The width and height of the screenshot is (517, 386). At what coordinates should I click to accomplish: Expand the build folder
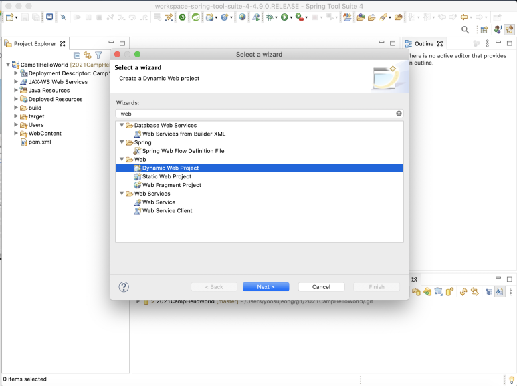16,108
